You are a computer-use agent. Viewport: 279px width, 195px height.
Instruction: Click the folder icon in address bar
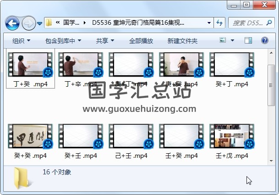click(x=49, y=22)
